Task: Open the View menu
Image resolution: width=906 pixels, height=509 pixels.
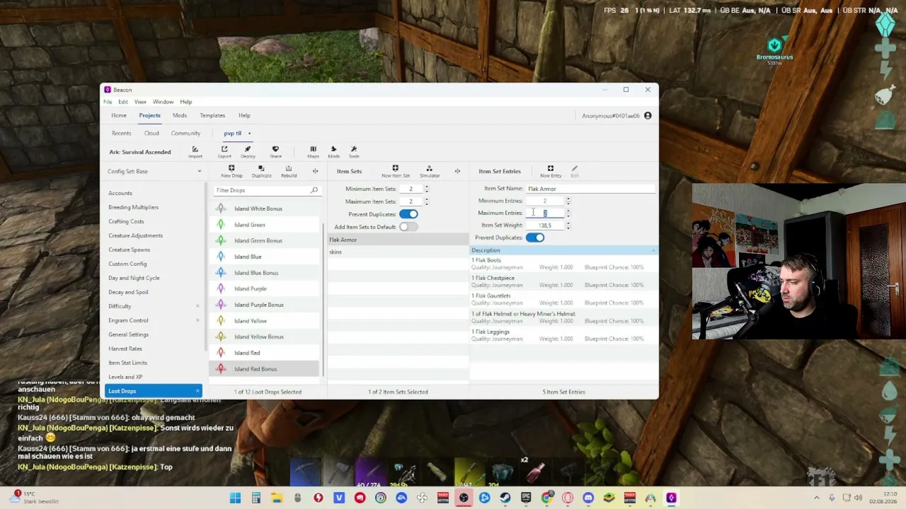Action: point(140,102)
